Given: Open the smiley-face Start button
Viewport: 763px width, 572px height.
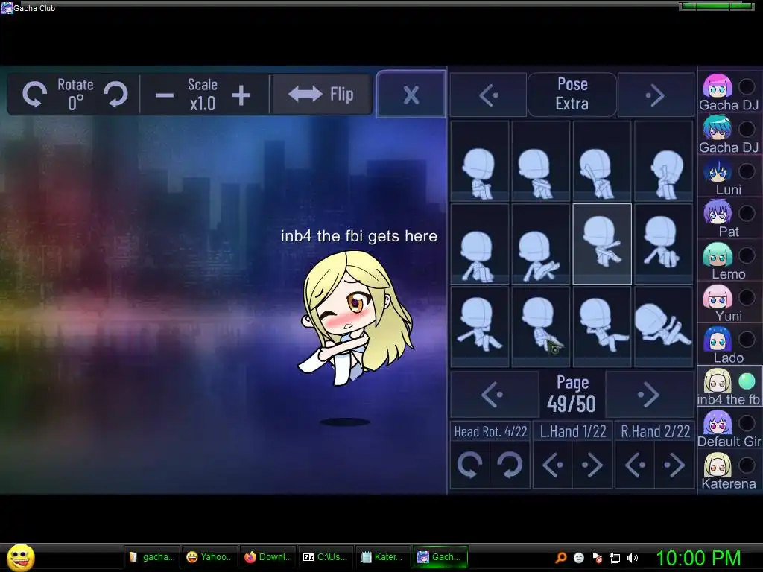Looking at the screenshot, I should pos(20,557).
